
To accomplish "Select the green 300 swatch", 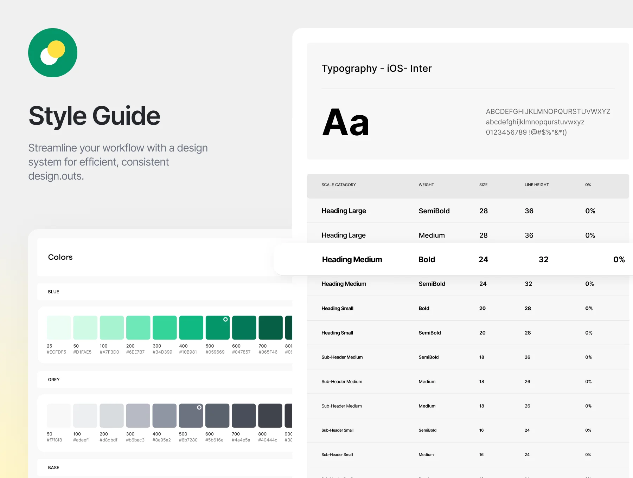I will point(165,328).
